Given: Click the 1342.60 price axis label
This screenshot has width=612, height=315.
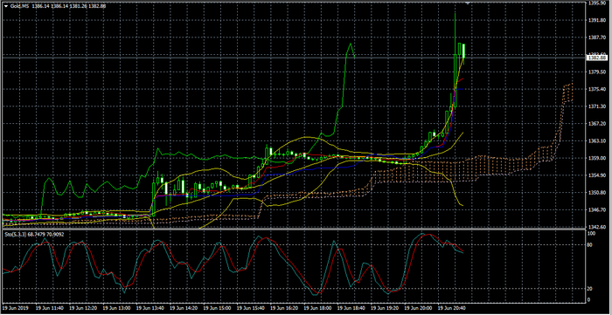Looking at the screenshot, I should (x=597, y=227).
